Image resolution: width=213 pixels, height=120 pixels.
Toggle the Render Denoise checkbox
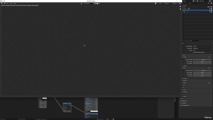(183, 79)
